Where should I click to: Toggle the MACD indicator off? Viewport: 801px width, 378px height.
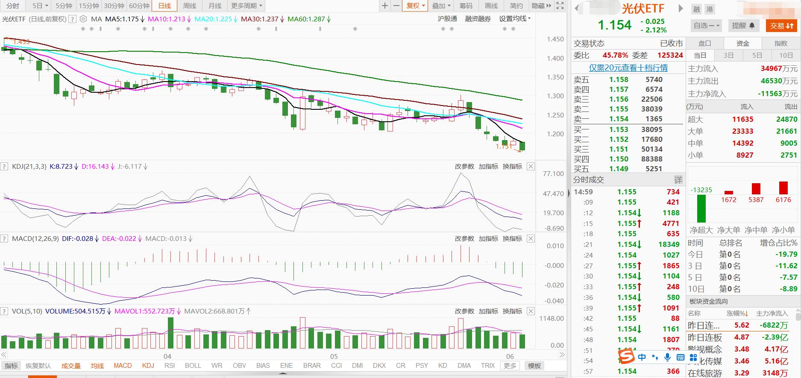click(x=123, y=366)
